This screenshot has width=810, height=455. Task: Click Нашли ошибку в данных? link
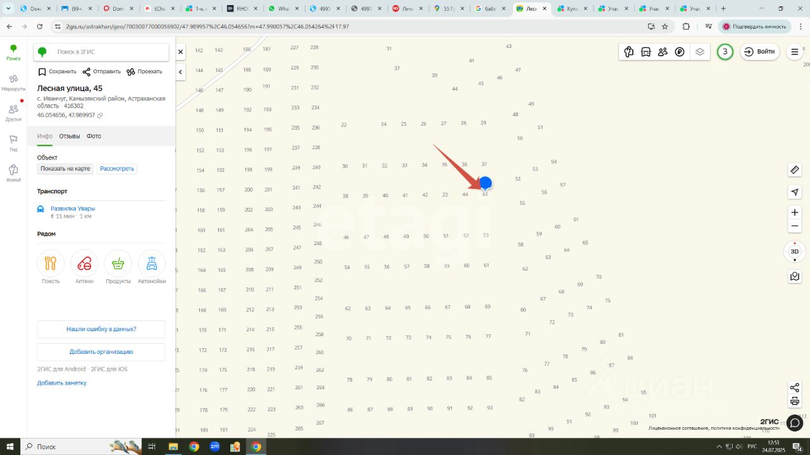pos(101,329)
